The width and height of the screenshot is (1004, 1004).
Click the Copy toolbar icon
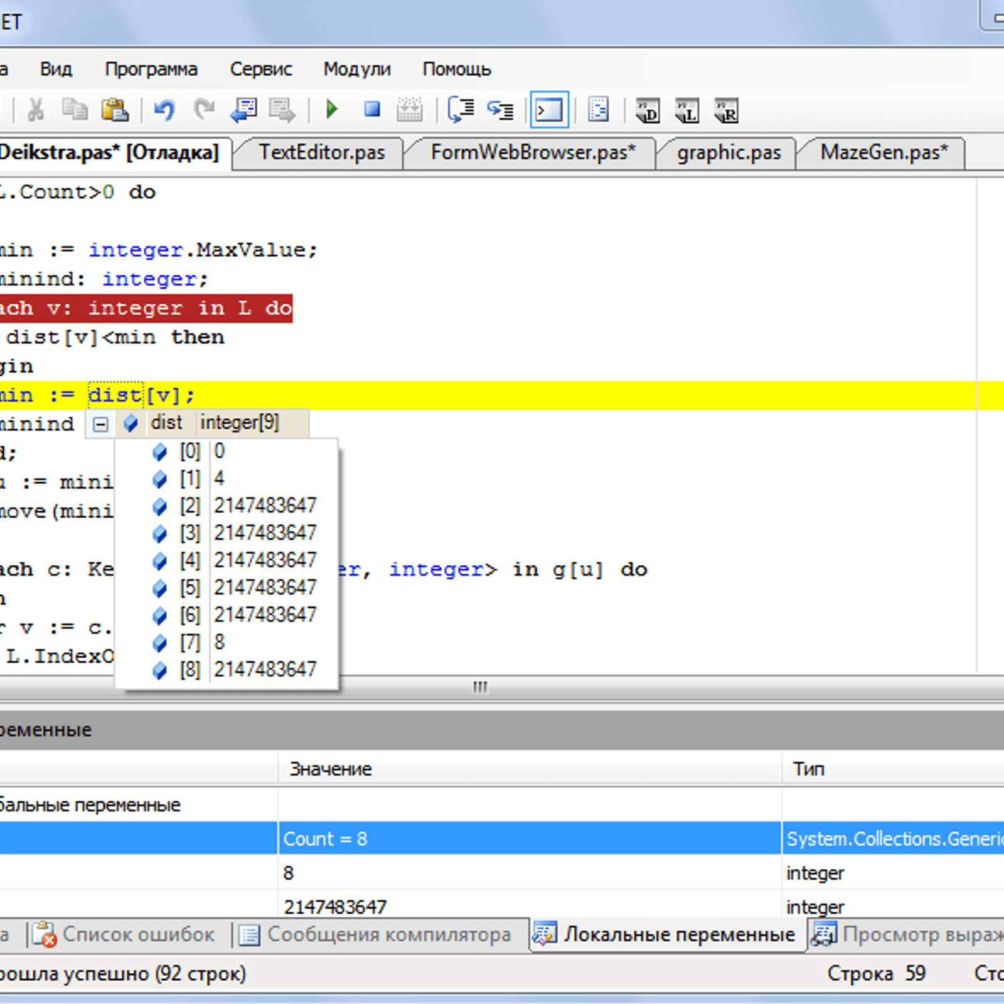(x=75, y=110)
